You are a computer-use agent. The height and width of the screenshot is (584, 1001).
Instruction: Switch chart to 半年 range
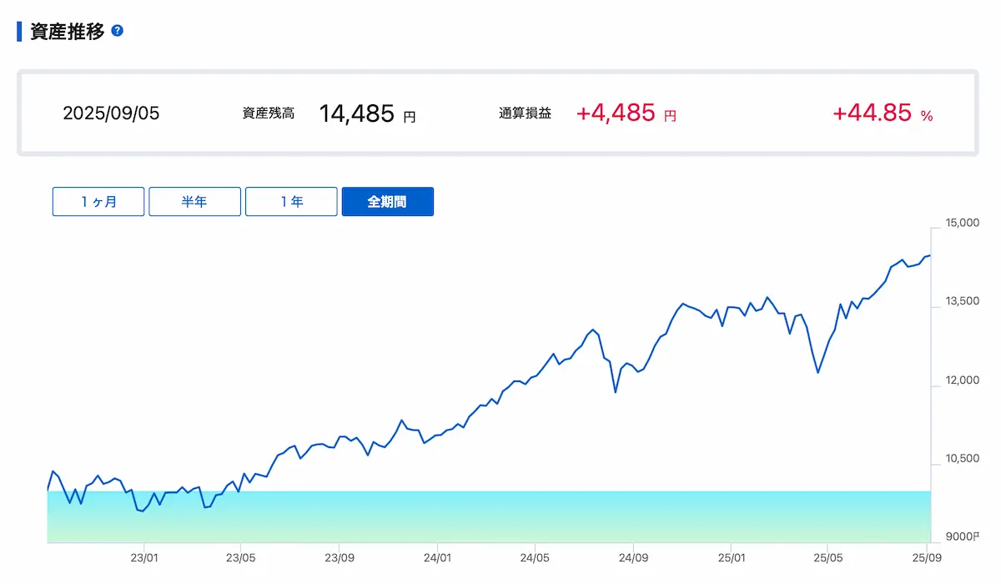pyautogui.click(x=194, y=202)
